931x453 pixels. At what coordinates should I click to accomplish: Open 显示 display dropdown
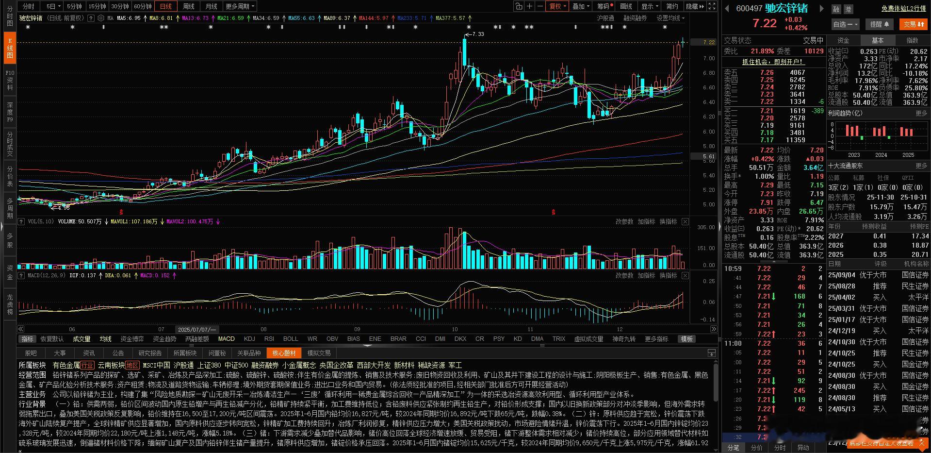click(649, 6)
